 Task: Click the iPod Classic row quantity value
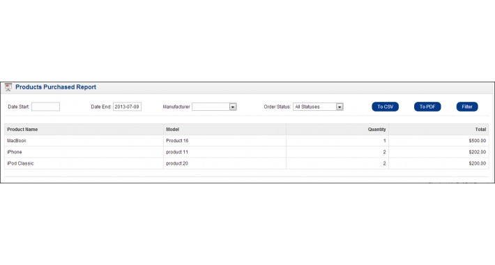coord(385,163)
